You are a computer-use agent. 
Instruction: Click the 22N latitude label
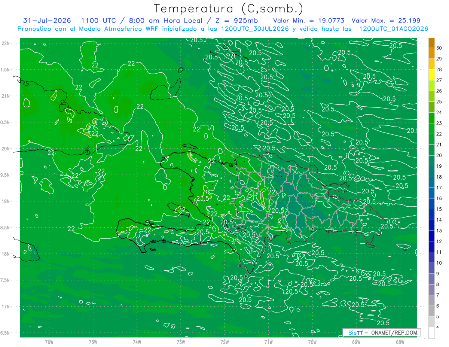click(6, 43)
